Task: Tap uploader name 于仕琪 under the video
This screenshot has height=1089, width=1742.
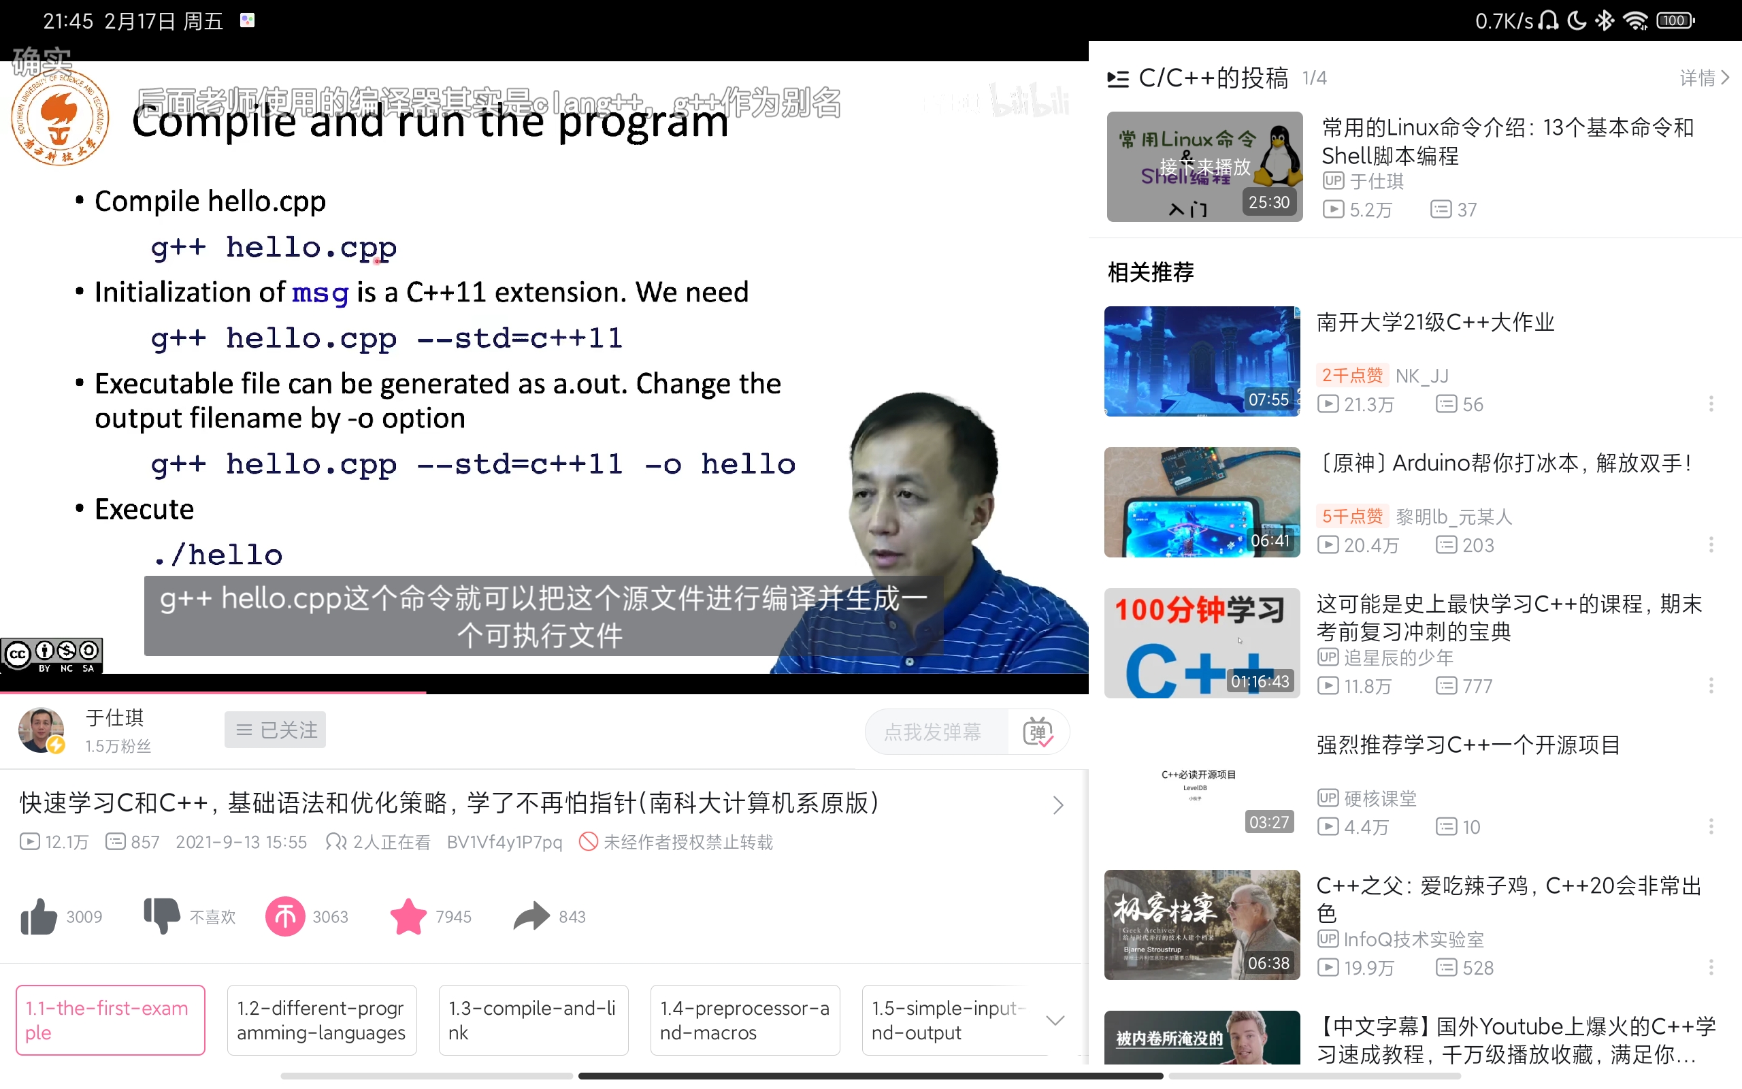Action: [115, 718]
